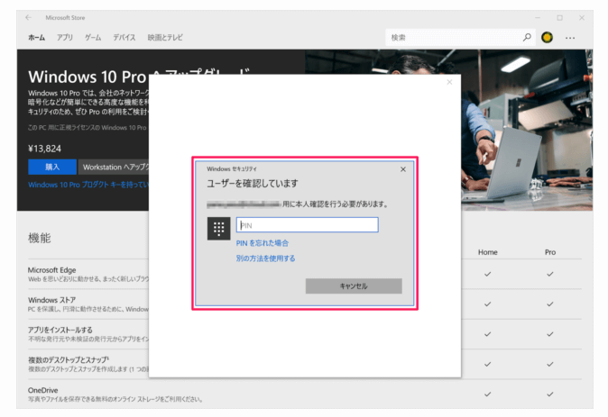Click the keypad icon beside the PIN field
This screenshot has width=608, height=417.
(x=218, y=228)
